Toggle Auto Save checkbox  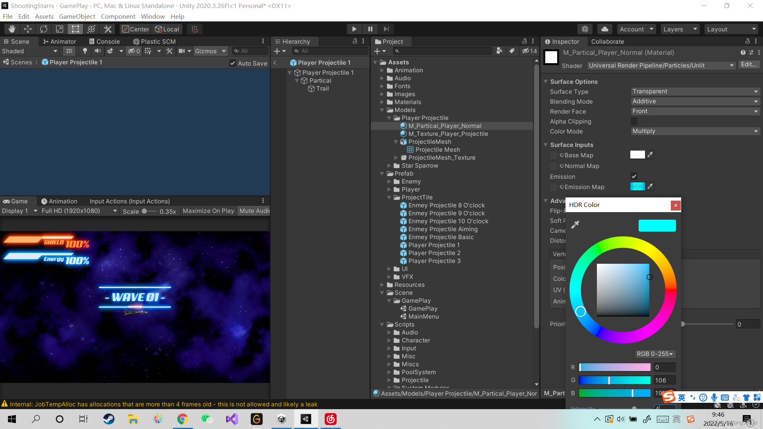(232, 63)
